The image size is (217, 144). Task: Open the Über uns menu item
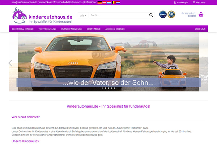click(x=200, y=29)
